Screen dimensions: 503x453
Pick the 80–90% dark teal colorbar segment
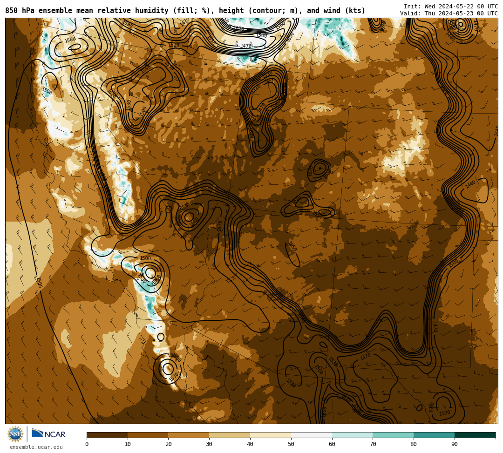(x=434, y=435)
